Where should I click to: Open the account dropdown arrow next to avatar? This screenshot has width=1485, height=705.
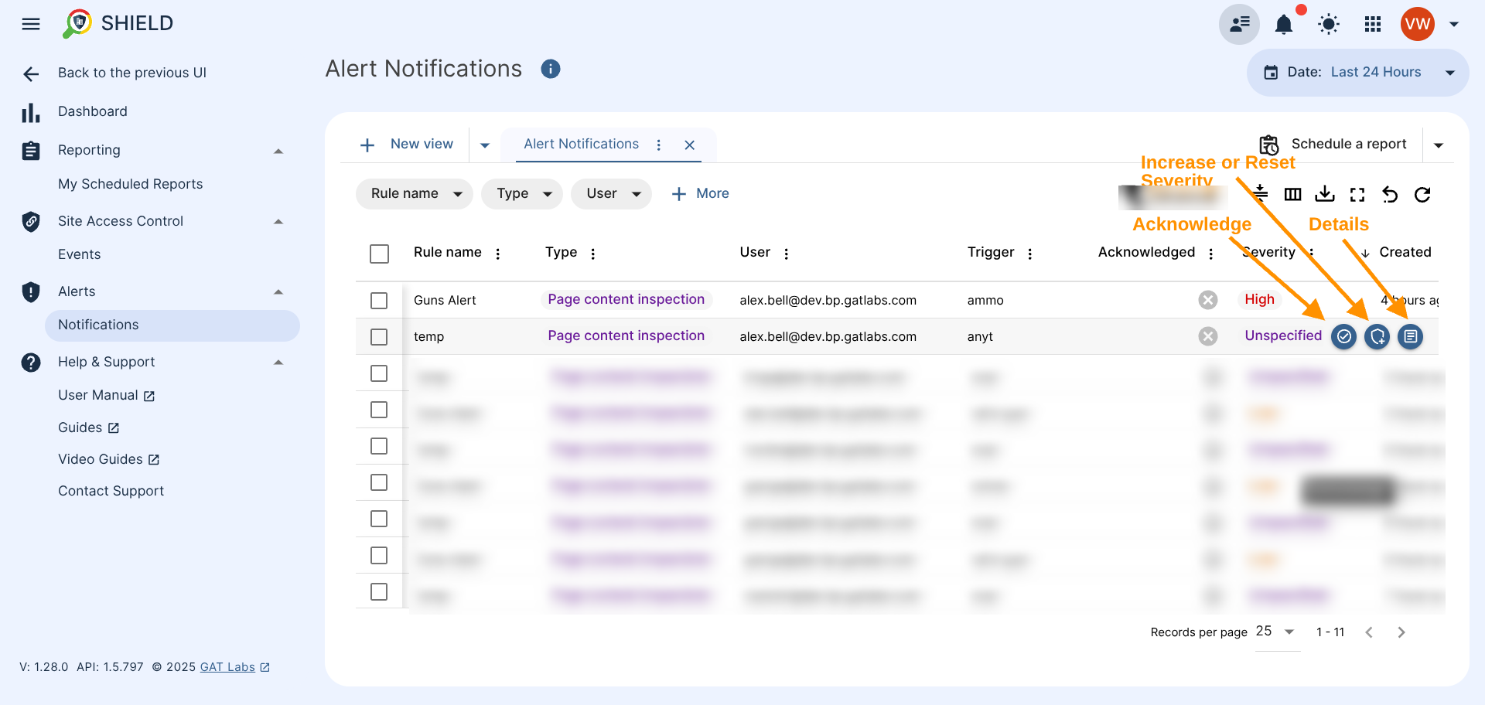[x=1454, y=25]
